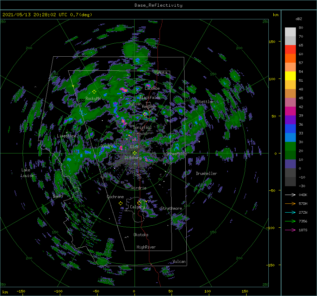Click the Olds city label
The height and width of the screenshot is (296, 317).
coord(134,147)
